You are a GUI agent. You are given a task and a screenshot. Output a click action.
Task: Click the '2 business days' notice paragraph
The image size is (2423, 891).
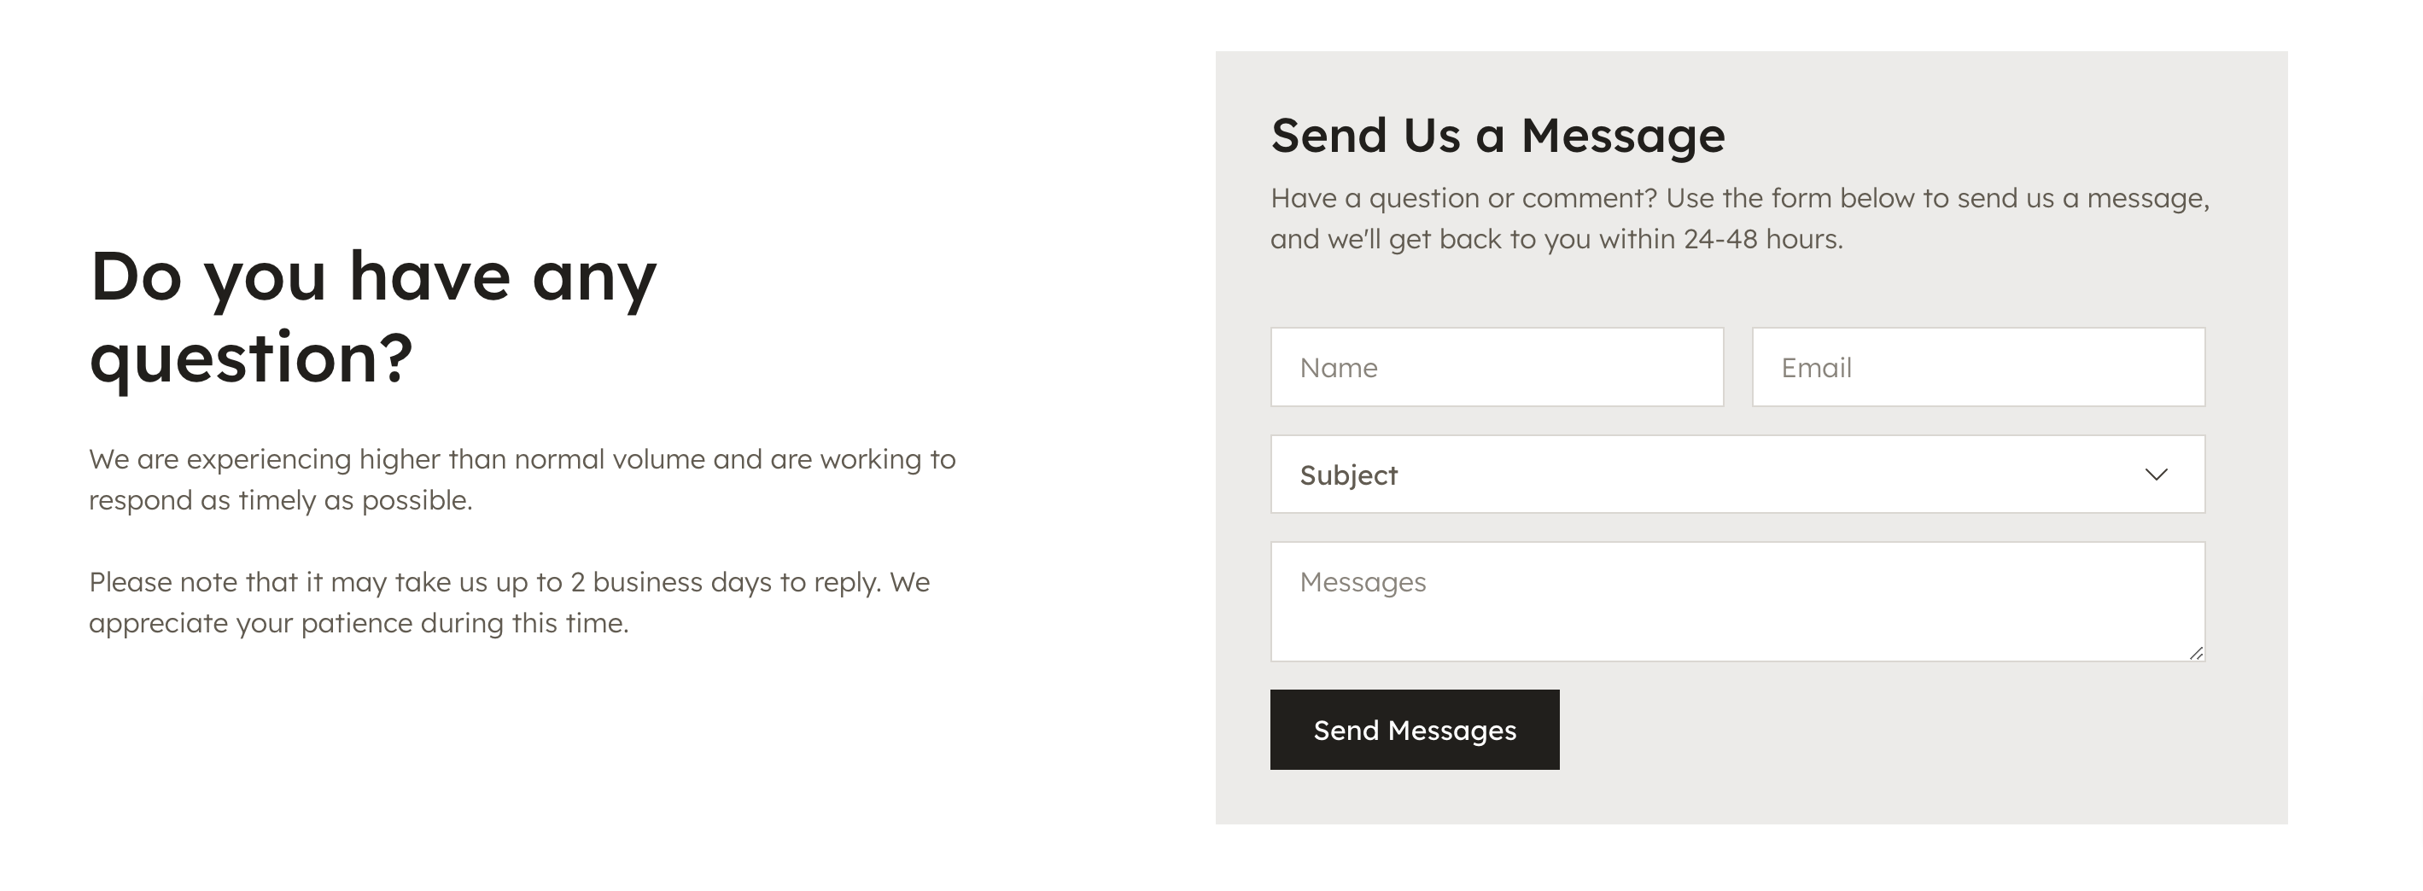[x=510, y=603]
